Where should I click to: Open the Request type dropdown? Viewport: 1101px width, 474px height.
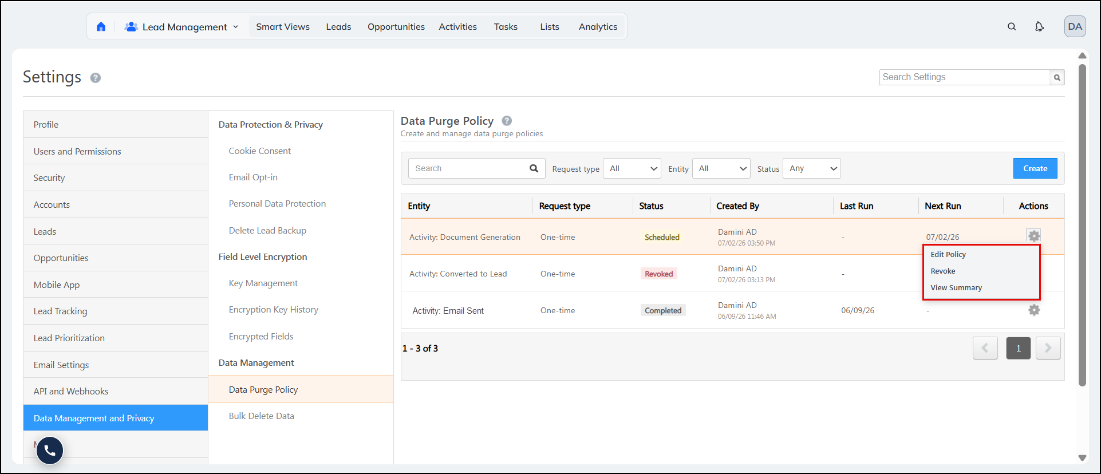tap(632, 168)
